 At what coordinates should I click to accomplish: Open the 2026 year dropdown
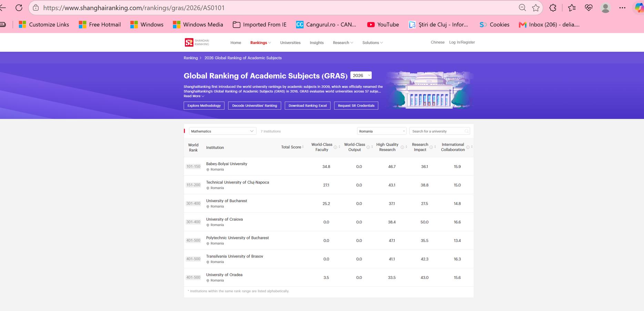(x=361, y=76)
